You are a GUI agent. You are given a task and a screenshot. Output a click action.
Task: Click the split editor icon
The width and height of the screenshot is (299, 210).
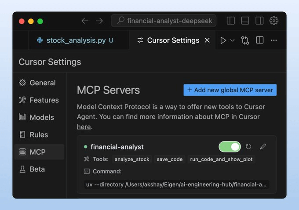click(x=260, y=40)
